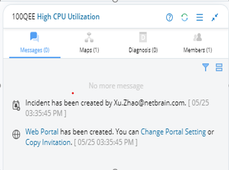
Task: Click the globe icon beside Web Portal
Action: point(16,134)
